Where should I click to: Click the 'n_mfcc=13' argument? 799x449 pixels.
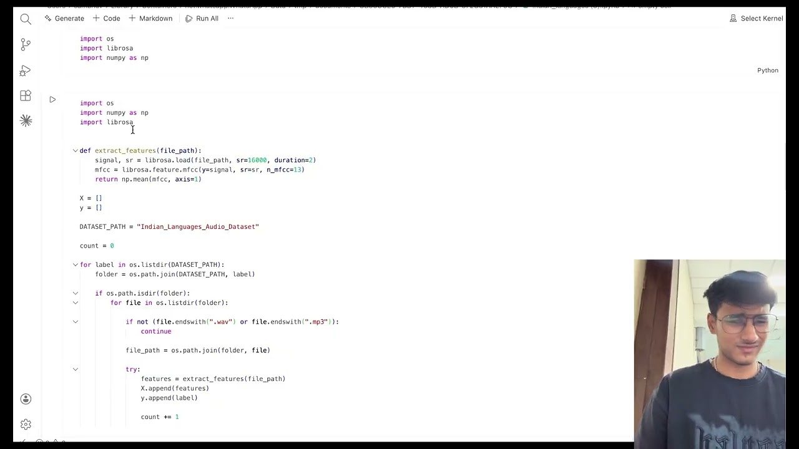click(285, 170)
